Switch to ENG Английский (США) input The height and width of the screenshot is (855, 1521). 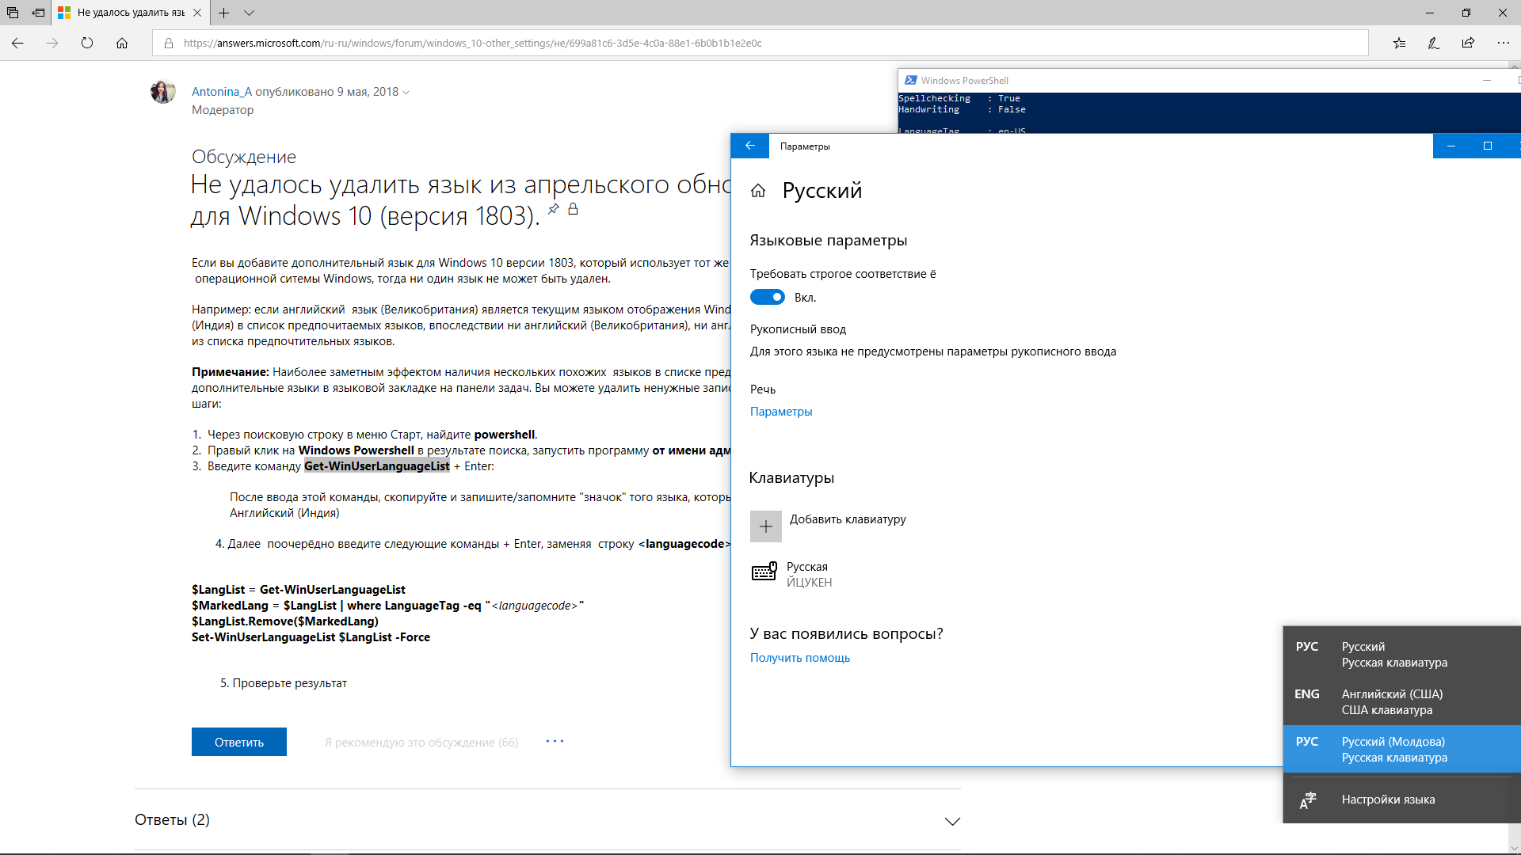pyautogui.click(x=1402, y=702)
